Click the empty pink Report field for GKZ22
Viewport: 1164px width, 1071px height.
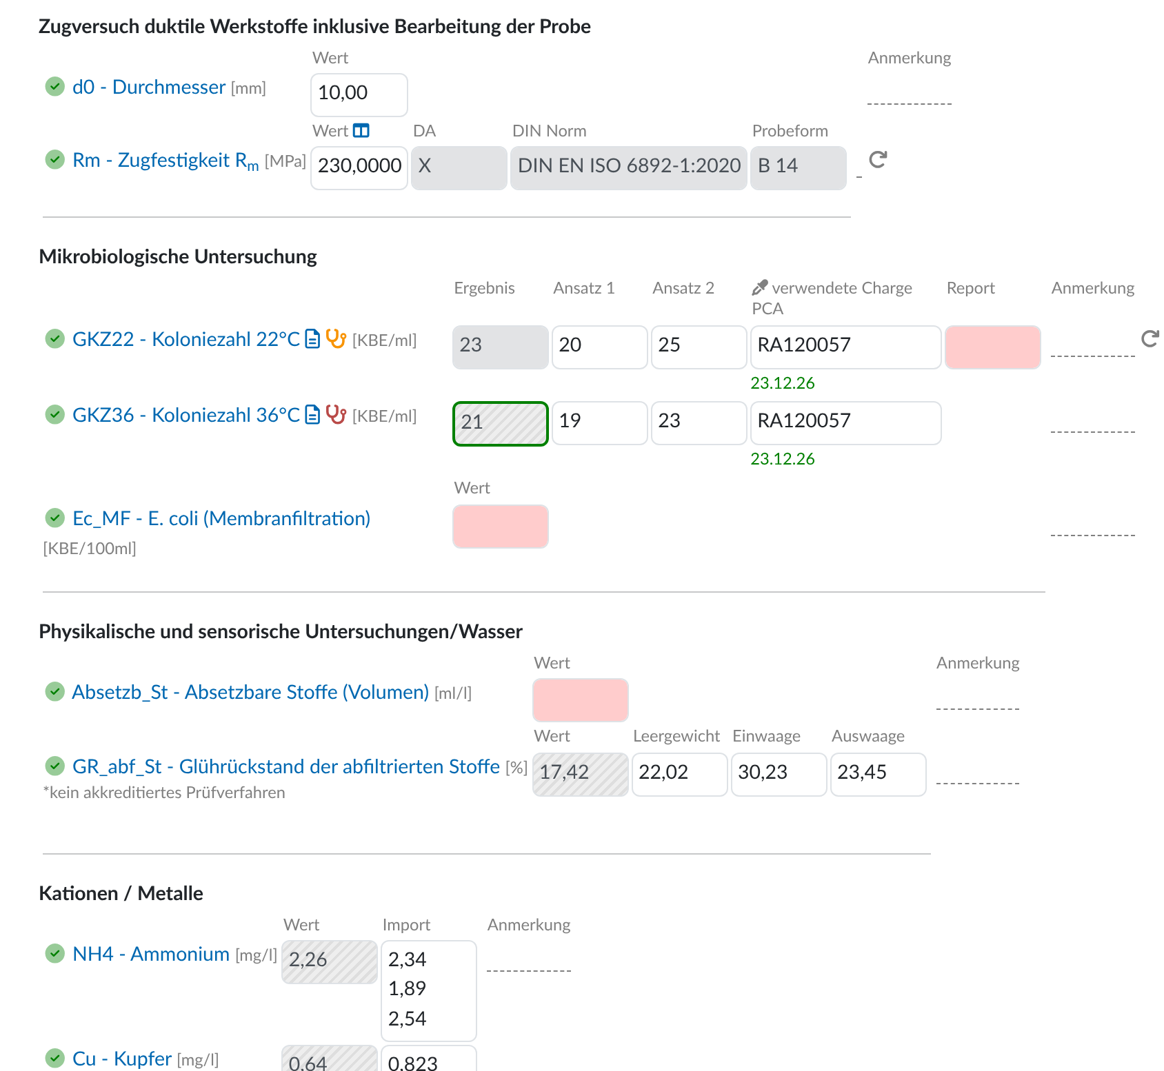click(x=993, y=347)
